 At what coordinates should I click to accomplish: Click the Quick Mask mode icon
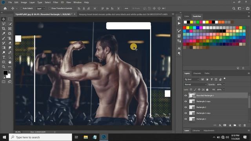coord(4,82)
